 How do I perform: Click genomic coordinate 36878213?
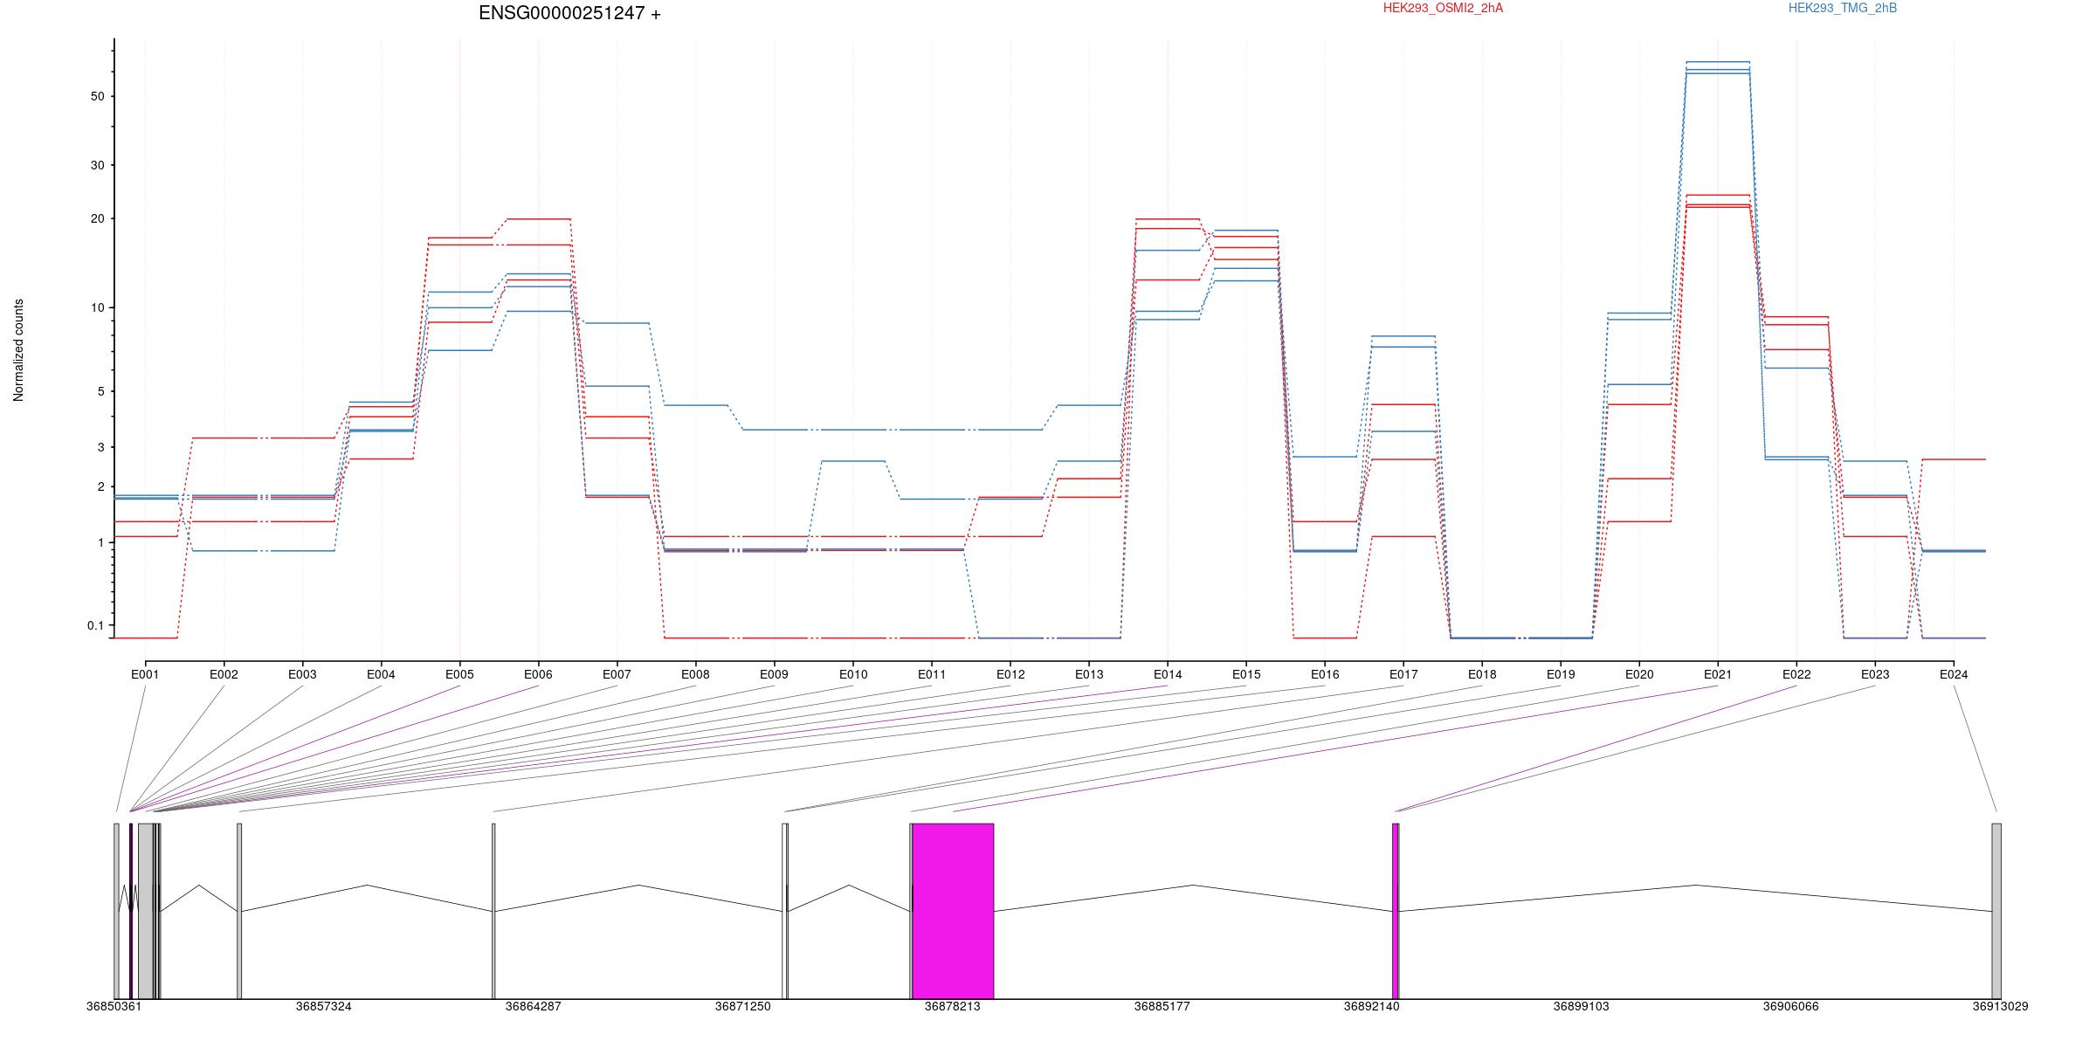coord(952,1006)
